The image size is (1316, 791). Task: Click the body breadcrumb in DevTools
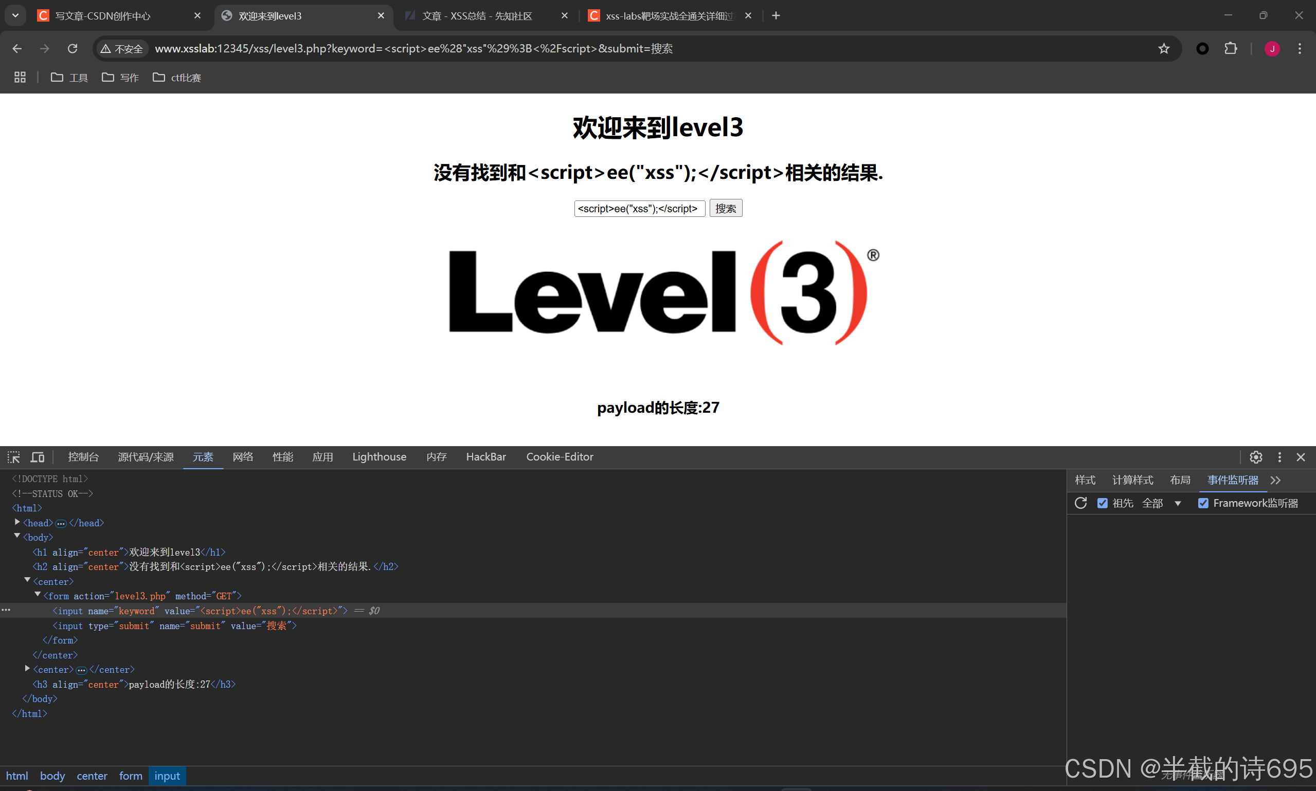52,776
